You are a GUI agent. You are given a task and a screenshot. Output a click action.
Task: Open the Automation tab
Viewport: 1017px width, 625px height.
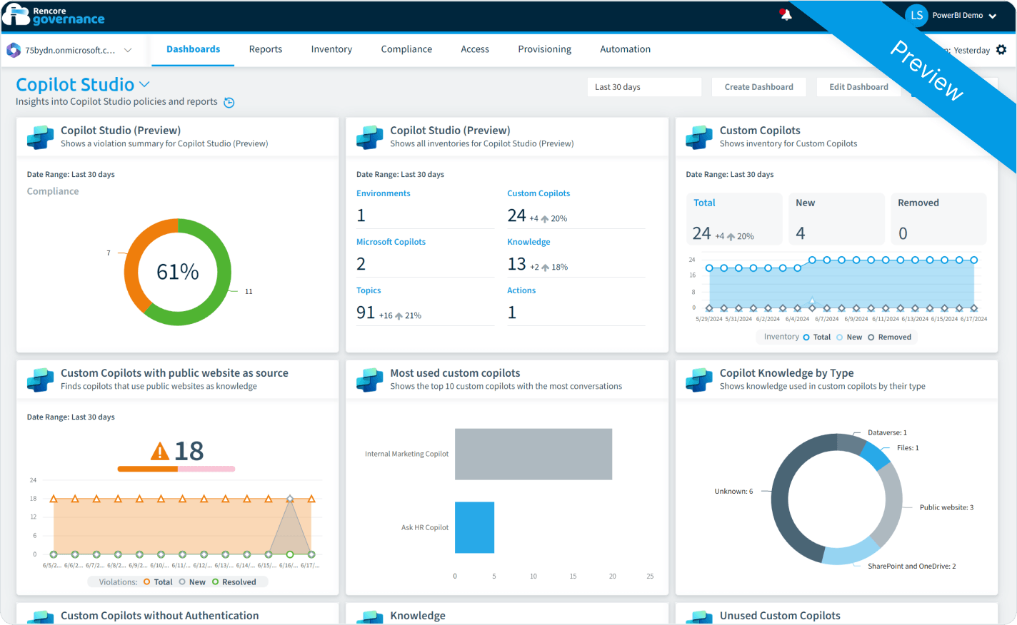click(x=625, y=49)
